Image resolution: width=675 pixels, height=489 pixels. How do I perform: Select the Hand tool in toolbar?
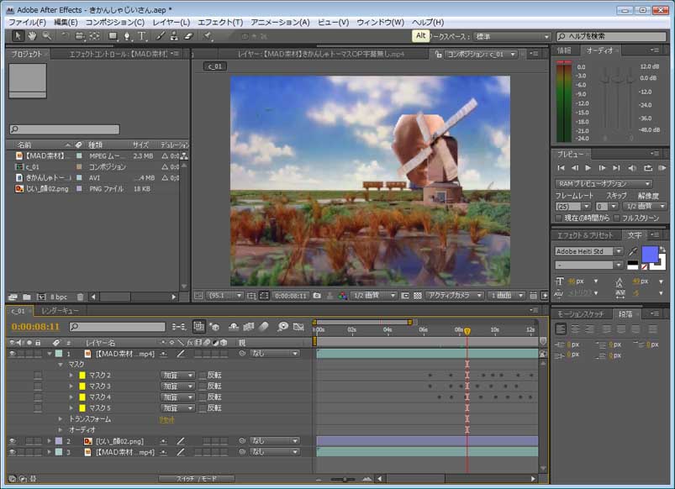(32, 36)
